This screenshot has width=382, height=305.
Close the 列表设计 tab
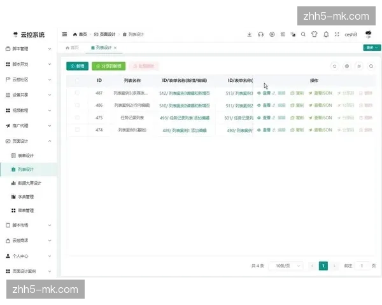pyautogui.click(x=115, y=48)
